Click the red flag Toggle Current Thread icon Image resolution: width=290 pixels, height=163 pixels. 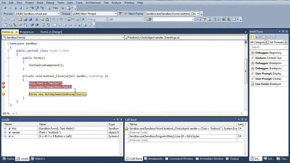(x=121, y=14)
